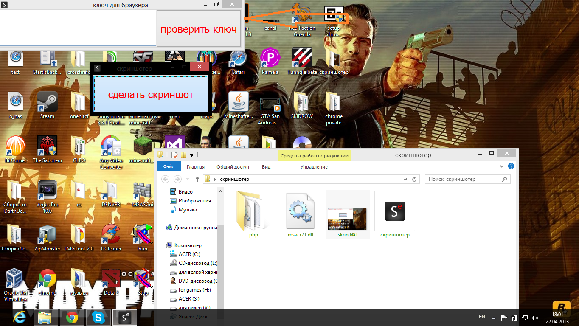This screenshot has height=326, width=579.
Task: Open the Safari desktop shortcut
Action: (238, 61)
